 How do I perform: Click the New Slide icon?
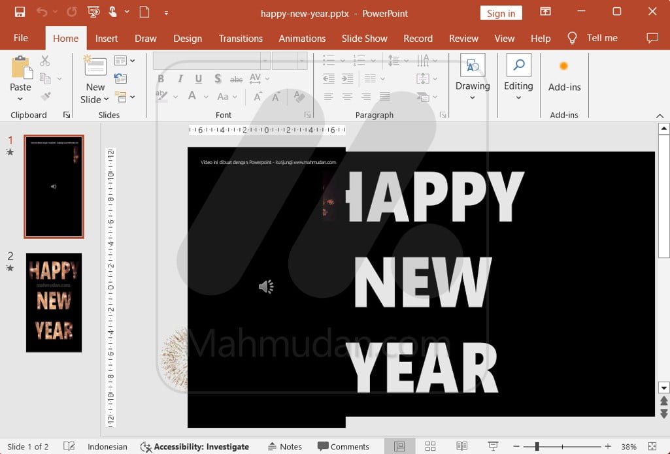[x=95, y=67]
